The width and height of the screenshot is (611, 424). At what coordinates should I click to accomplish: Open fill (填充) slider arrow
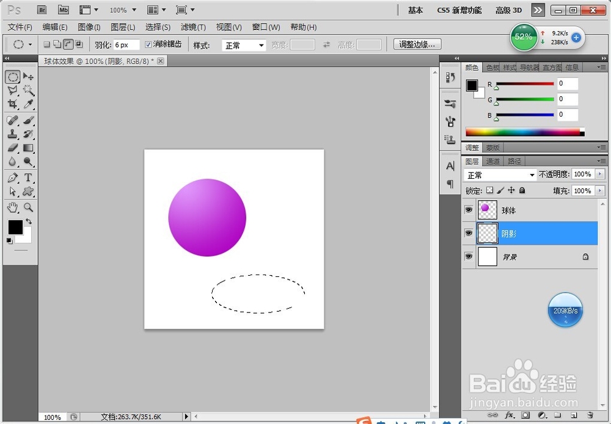click(600, 190)
